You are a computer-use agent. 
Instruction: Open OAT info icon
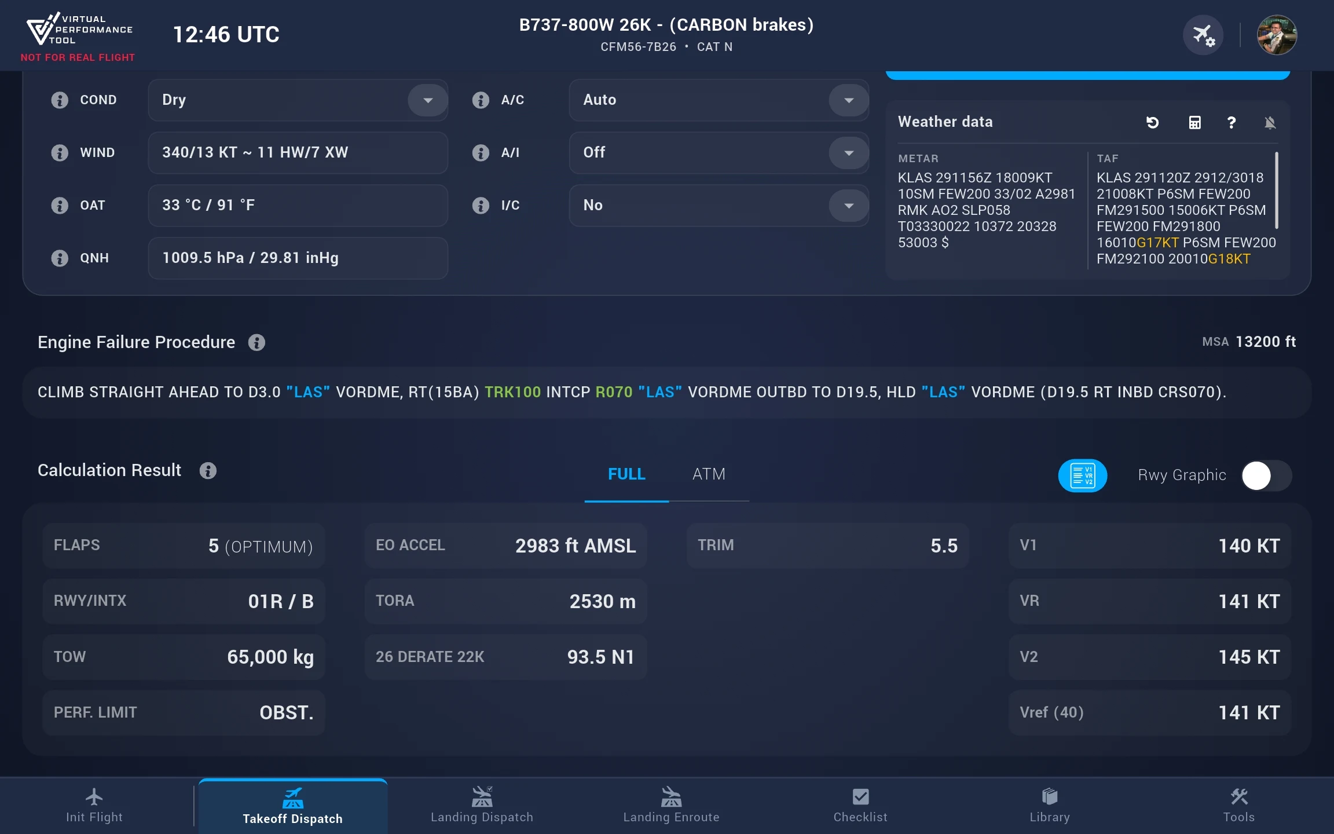tap(60, 206)
